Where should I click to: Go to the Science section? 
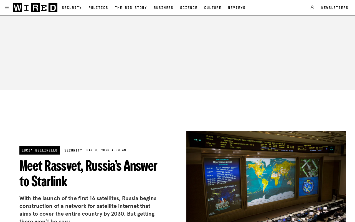click(x=189, y=8)
